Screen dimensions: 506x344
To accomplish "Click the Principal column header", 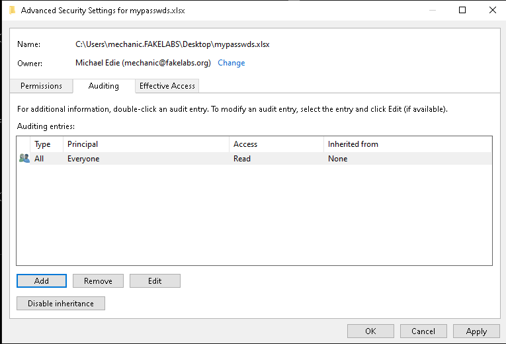I will [x=146, y=144].
